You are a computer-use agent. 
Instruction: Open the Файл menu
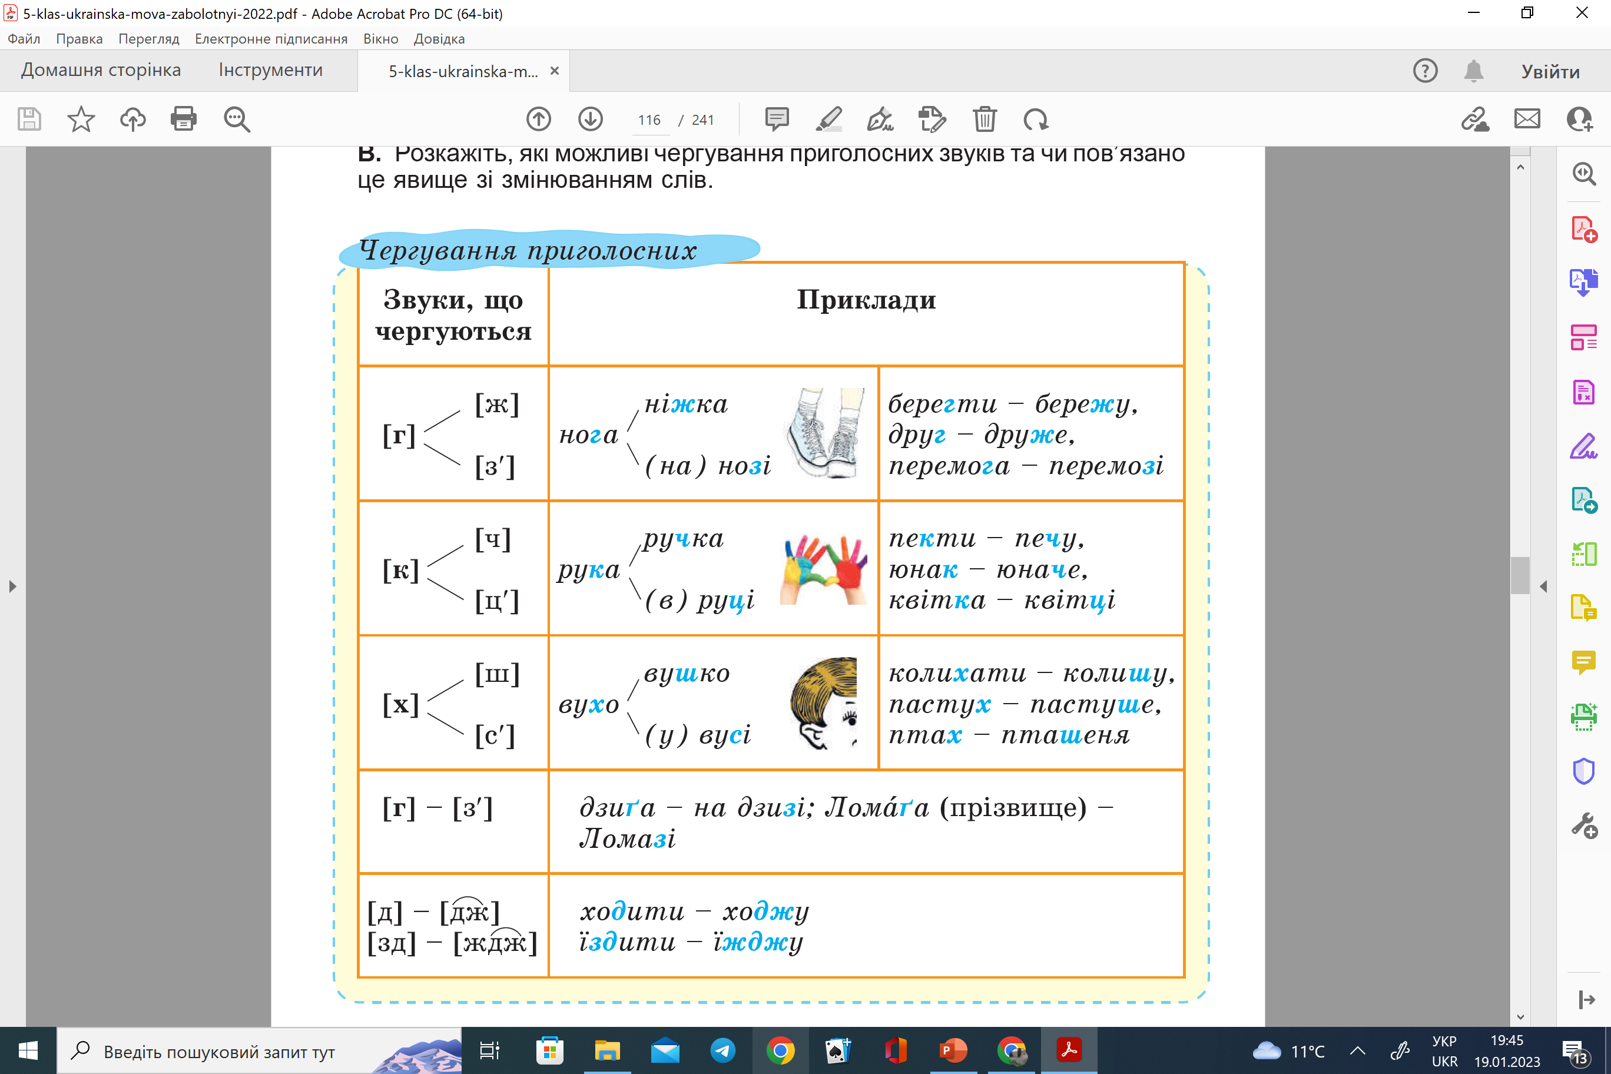click(24, 39)
